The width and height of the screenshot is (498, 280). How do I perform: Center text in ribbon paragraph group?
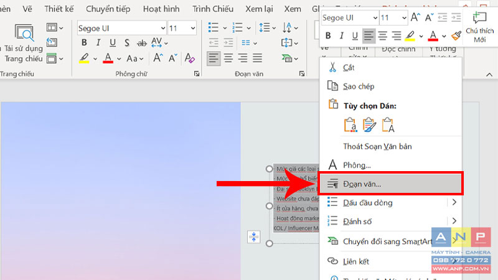[x=228, y=58]
